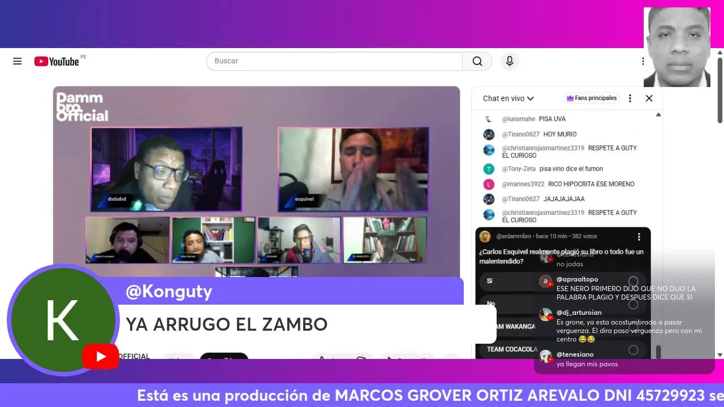Click the EL ANALISTA video feed

click(x=385, y=240)
